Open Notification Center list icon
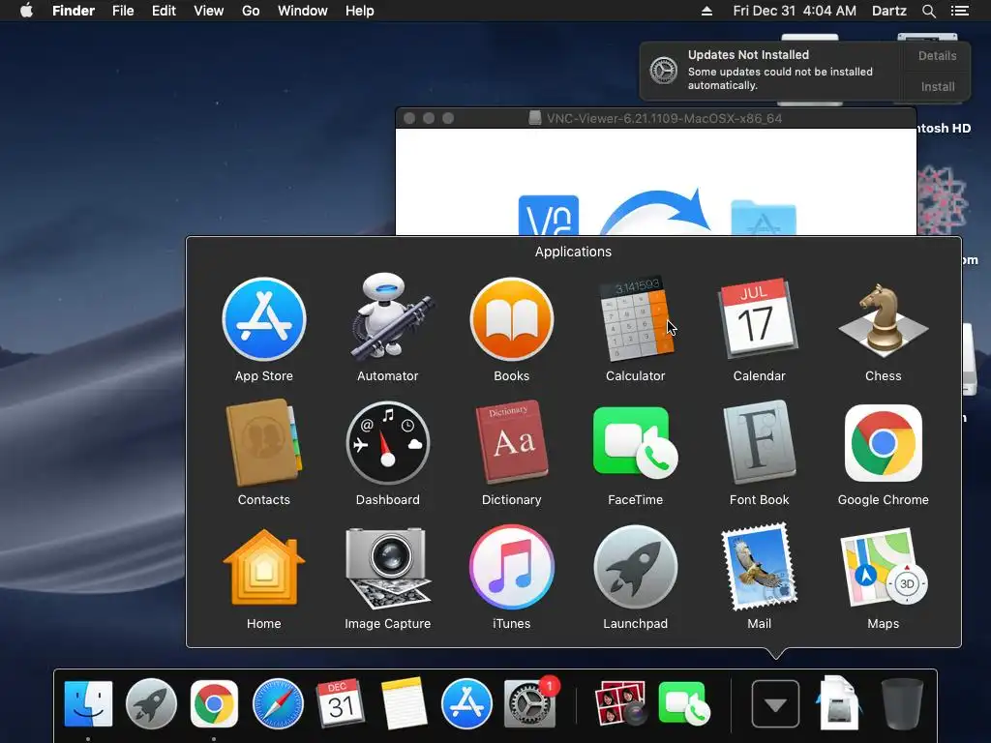 (960, 11)
